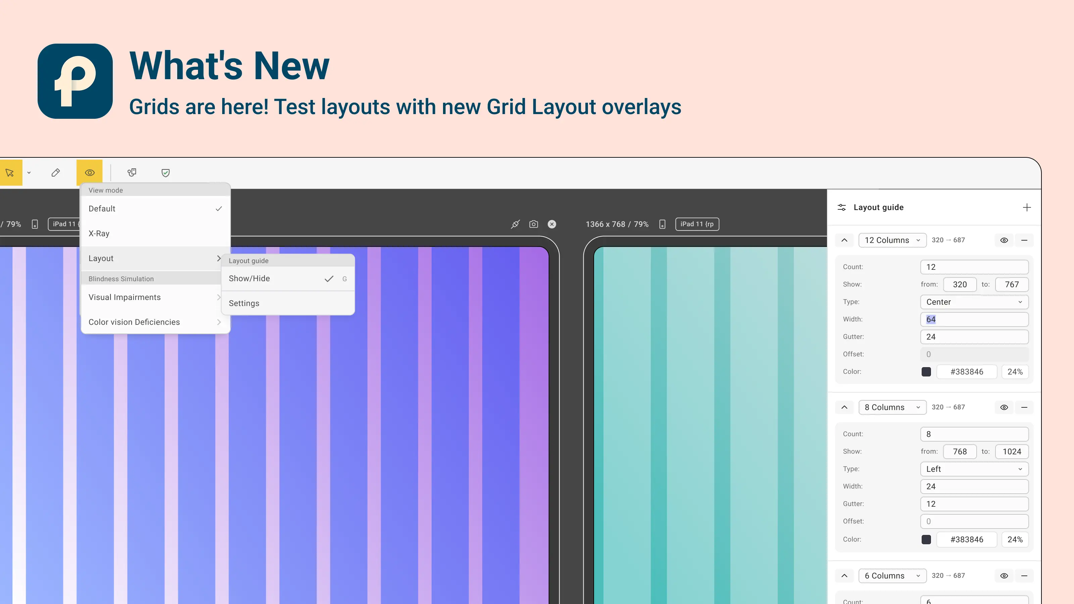Take a screenshot with the camera icon
The height and width of the screenshot is (604, 1074).
534,224
